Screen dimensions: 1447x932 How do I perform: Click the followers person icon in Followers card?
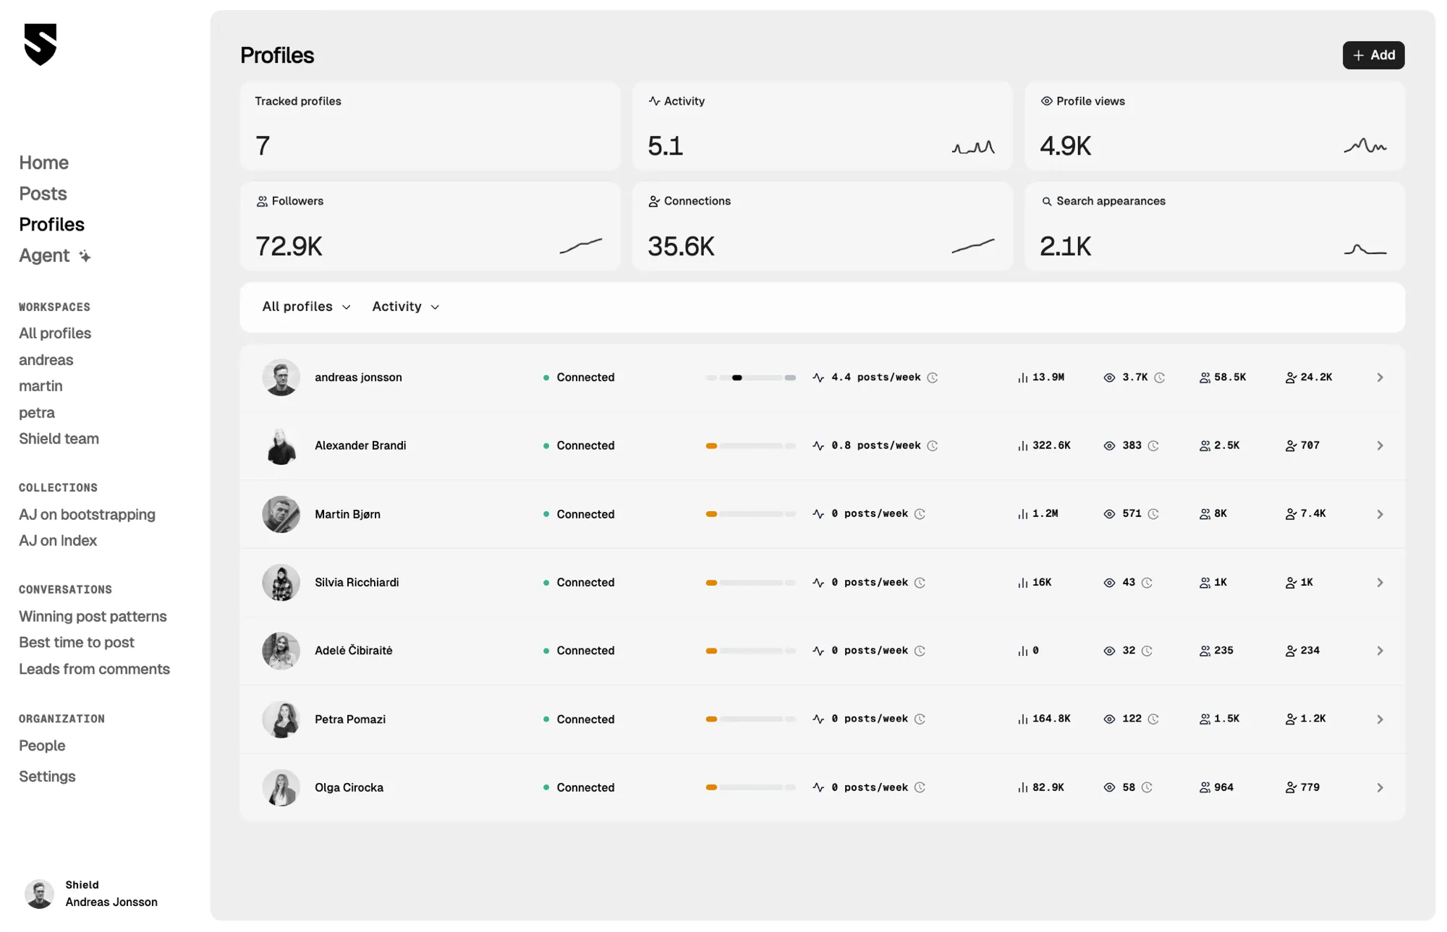(262, 201)
